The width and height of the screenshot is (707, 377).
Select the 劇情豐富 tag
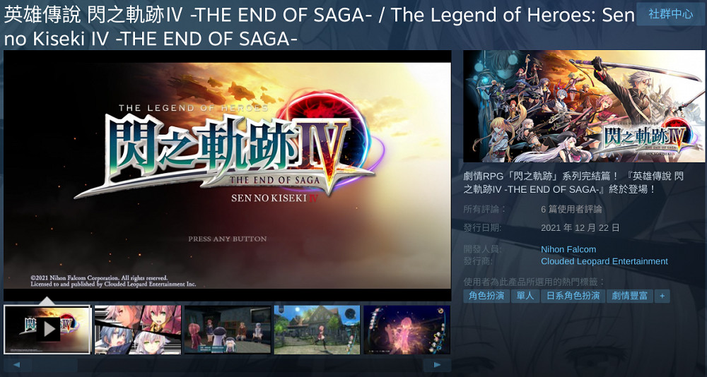point(629,296)
